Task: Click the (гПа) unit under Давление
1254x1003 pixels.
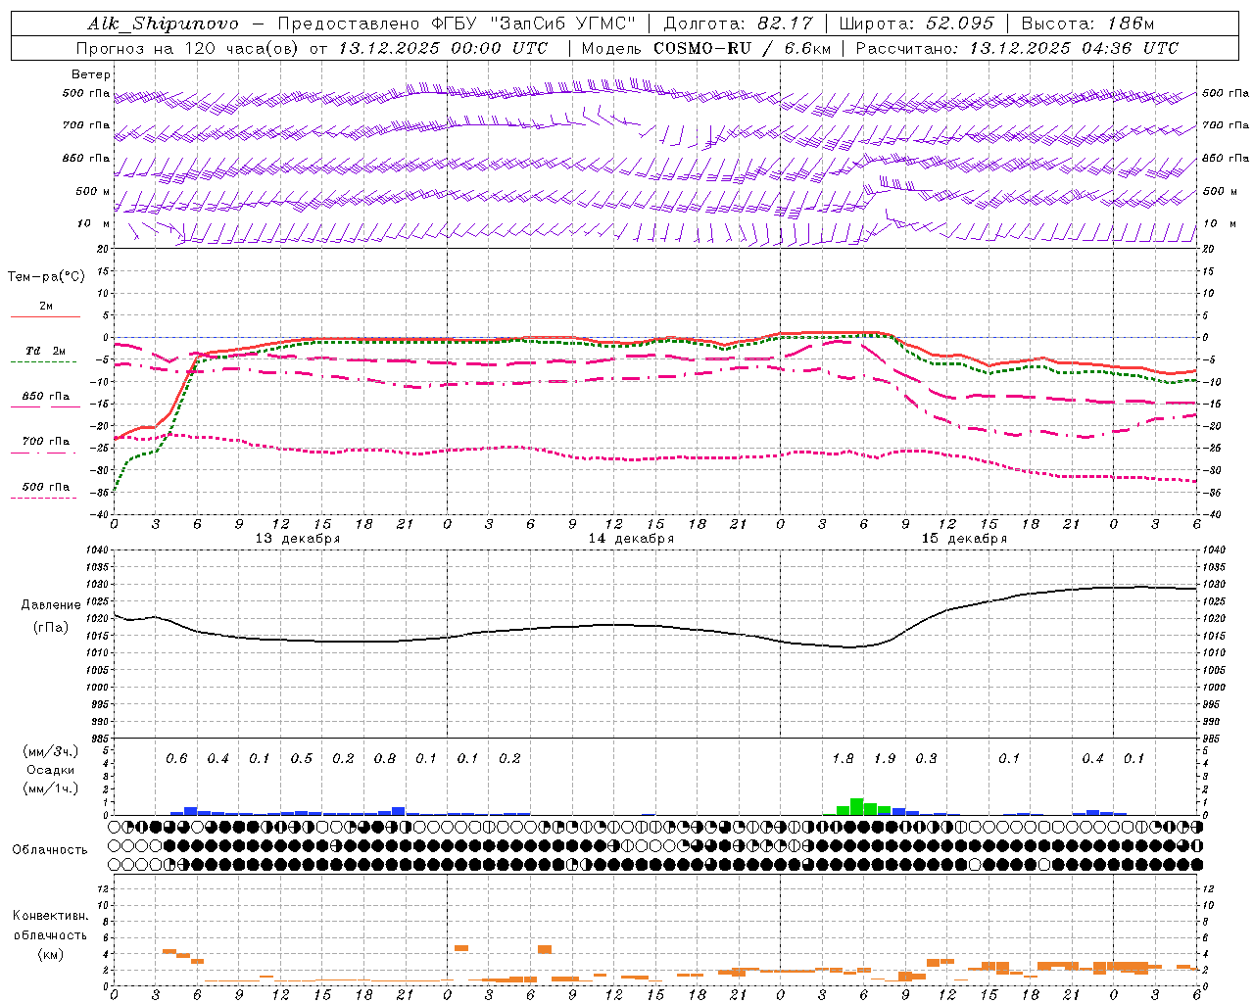Action: (51, 627)
